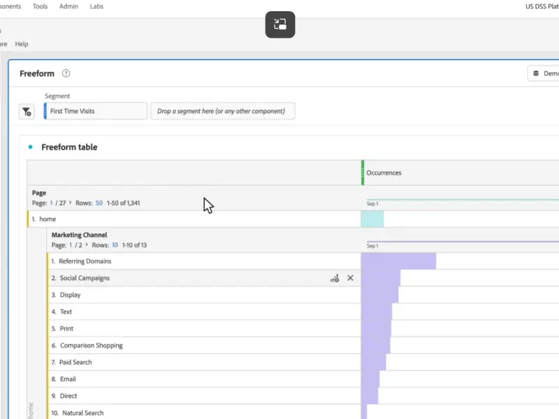The width and height of the screenshot is (559, 419).
Task: Select the home page row
Action: [194, 219]
